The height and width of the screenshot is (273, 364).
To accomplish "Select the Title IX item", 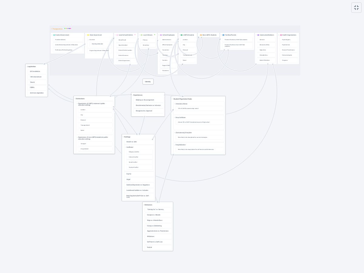I will coord(32,82).
